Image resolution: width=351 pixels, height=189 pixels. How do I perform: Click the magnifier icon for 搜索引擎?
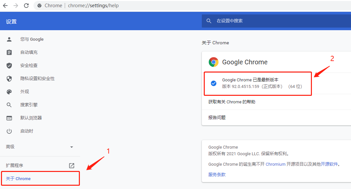point(9,105)
